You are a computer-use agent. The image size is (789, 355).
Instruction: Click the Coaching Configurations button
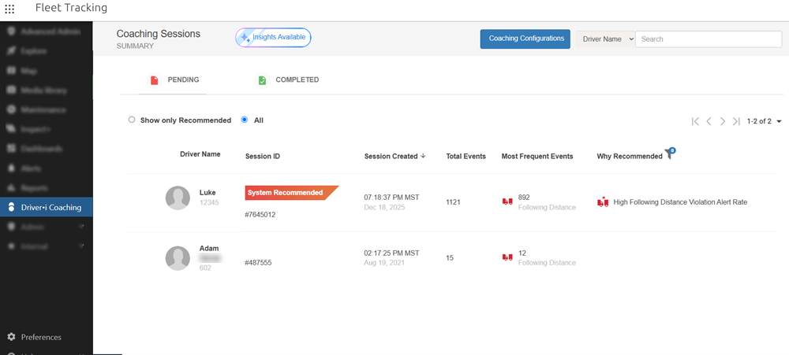point(525,39)
